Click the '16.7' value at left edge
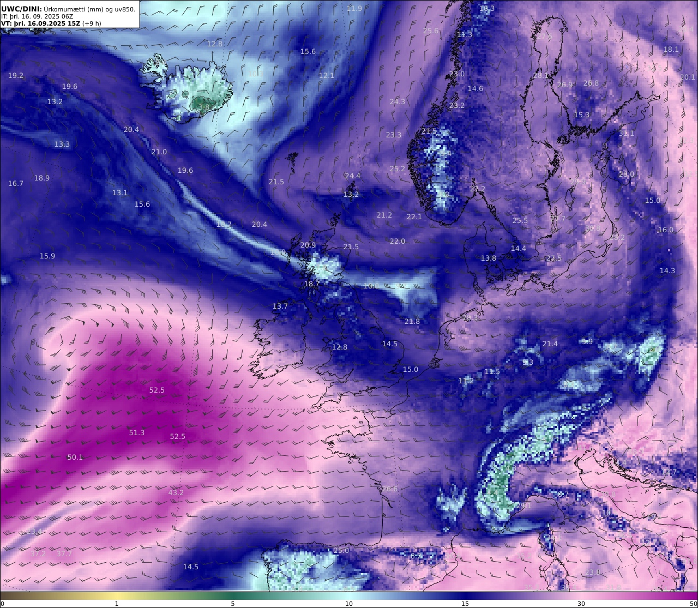 click(x=16, y=184)
